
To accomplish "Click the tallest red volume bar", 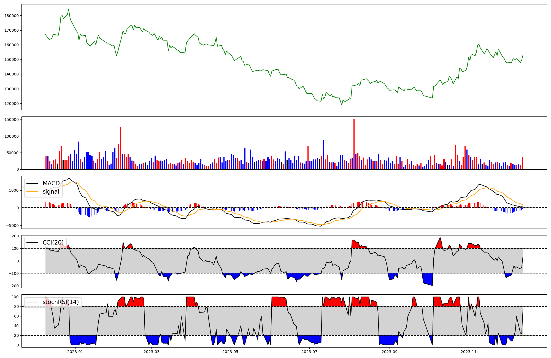I will tap(354, 144).
